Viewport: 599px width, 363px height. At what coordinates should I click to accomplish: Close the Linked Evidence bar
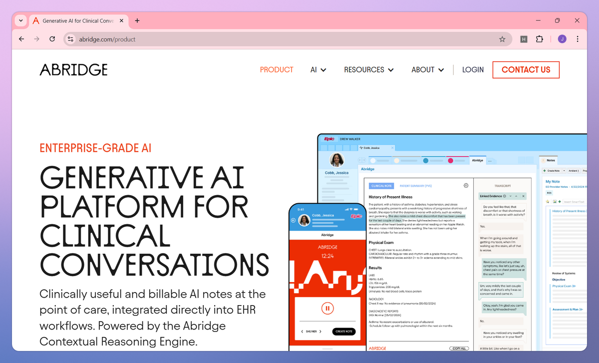pos(523,196)
